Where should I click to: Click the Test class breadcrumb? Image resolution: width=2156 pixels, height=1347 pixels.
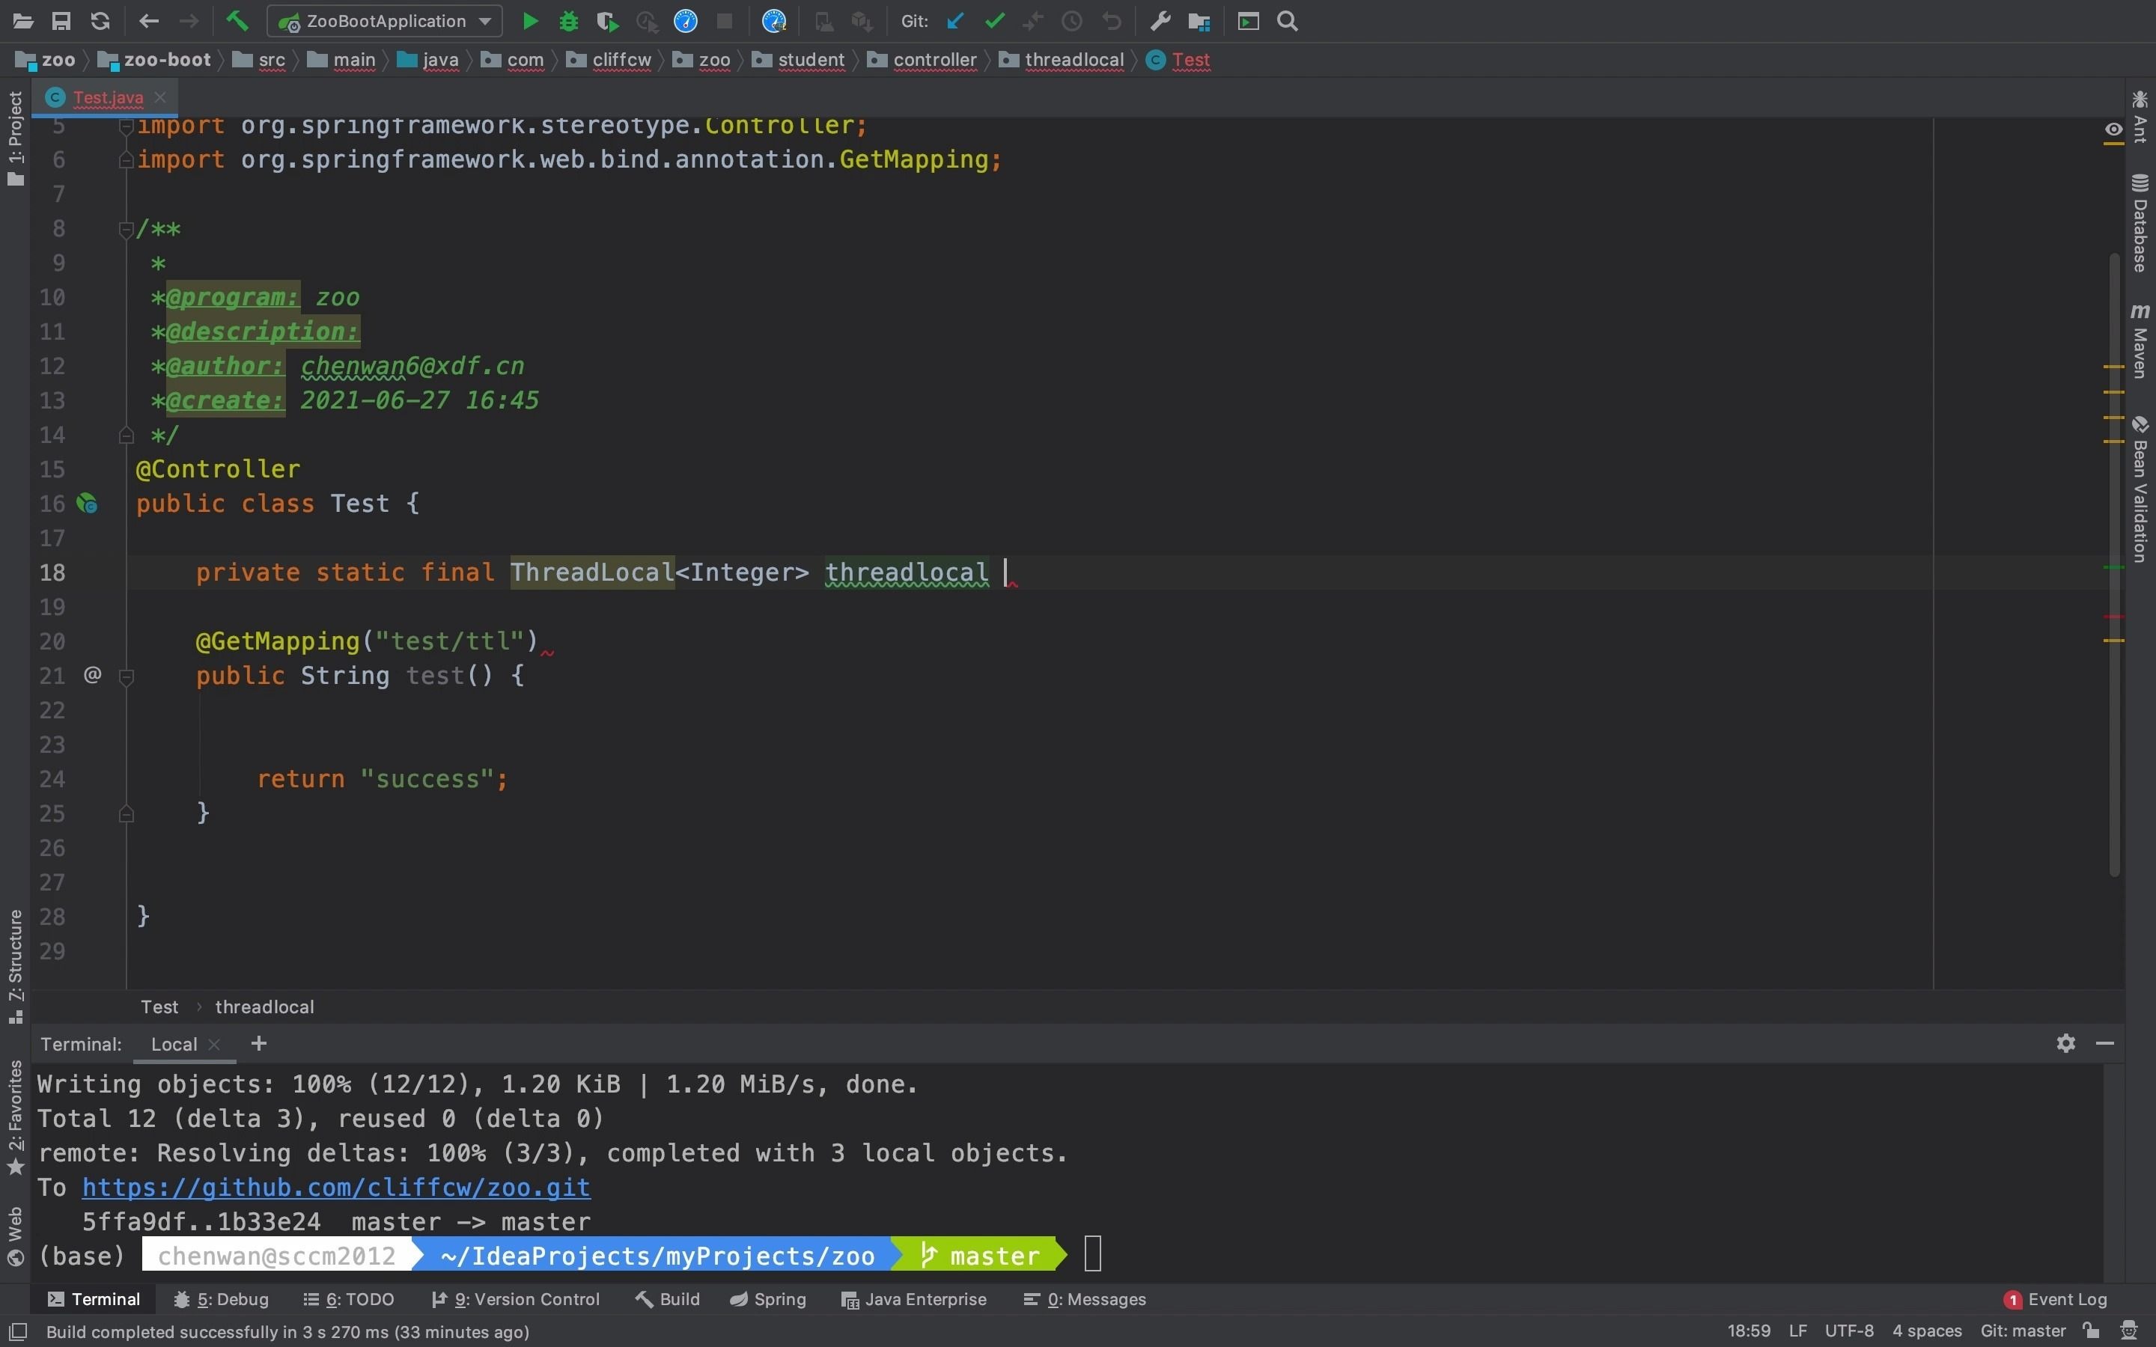pos(1178,60)
